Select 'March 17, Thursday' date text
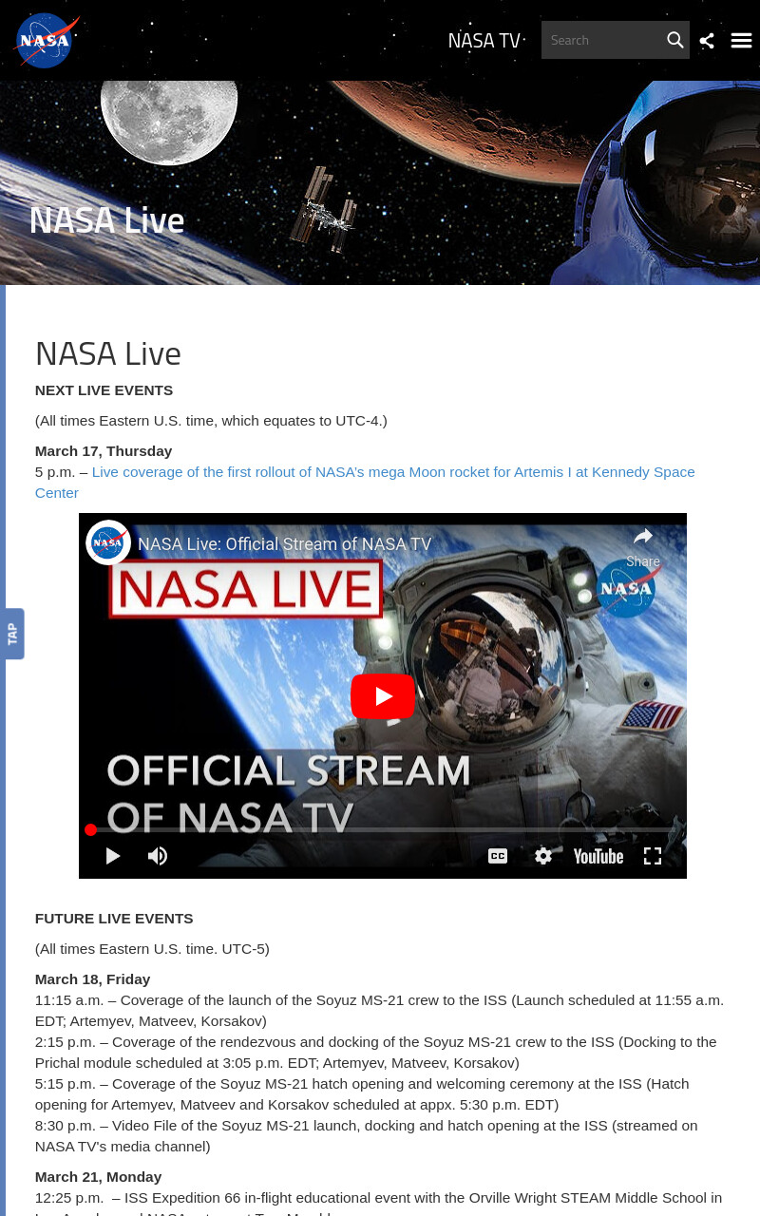This screenshot has width=760, height=1216. pyautogui.click(x=104, y=451)
